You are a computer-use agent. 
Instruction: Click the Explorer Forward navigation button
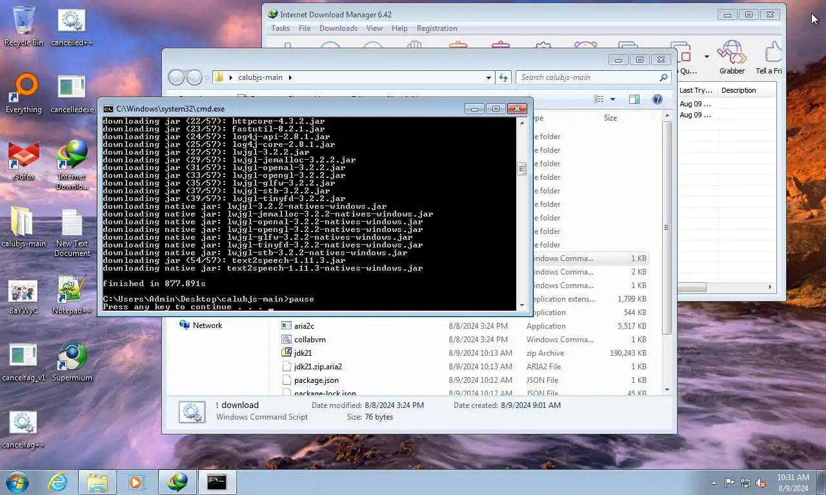coord(194,77)
